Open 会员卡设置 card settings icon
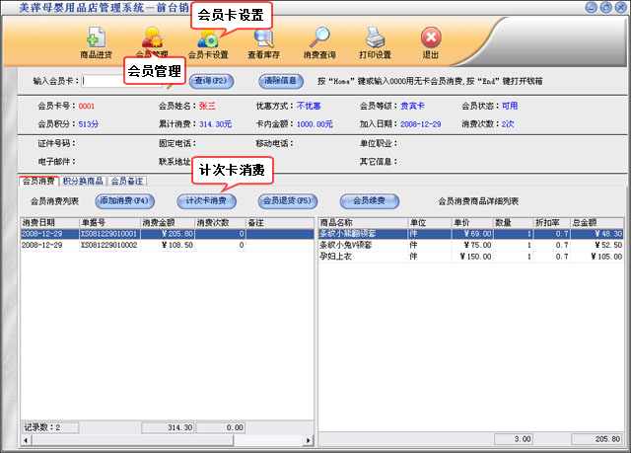The image size is (631, 453). 208,40
